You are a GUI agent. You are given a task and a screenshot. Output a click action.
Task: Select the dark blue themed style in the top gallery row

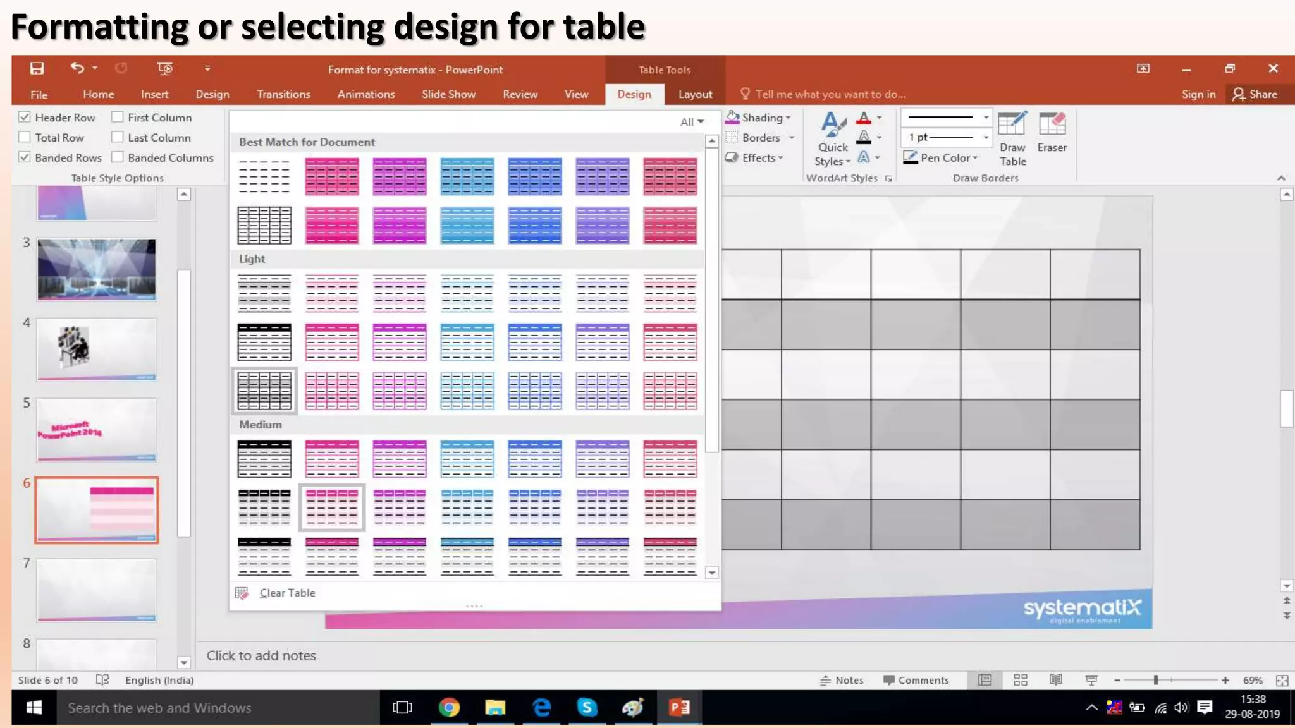[x=534, y=176]
